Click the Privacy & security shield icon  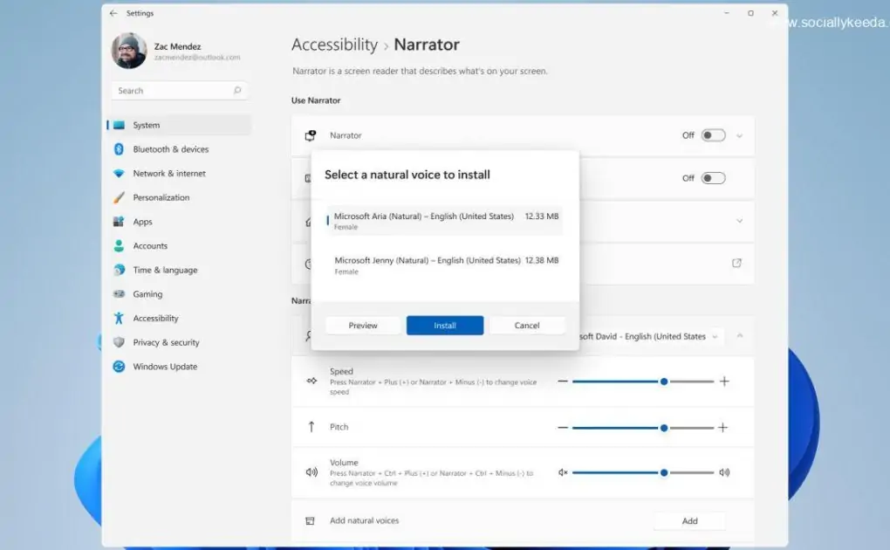[x=119, y=342]
